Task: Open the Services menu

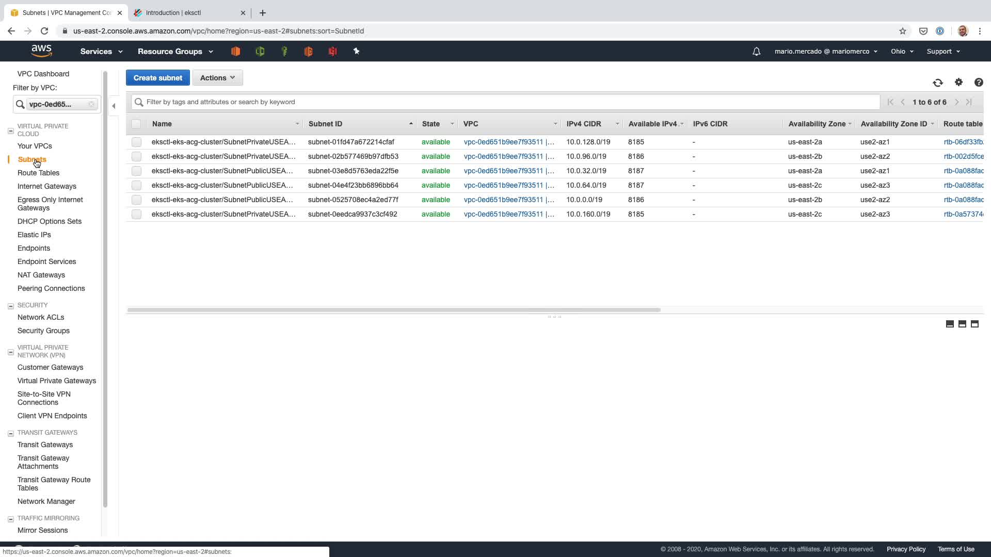Action: click(x=101, y=52)
